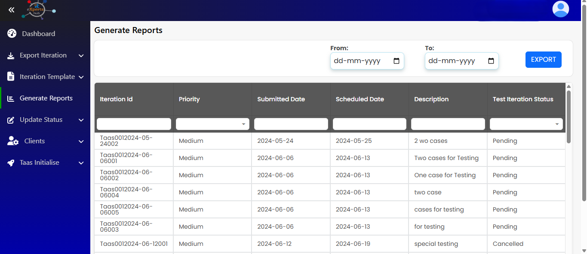Collapse sidebar with double chevron icon
This screenshot has width=587, height=254.
[12, 10]
